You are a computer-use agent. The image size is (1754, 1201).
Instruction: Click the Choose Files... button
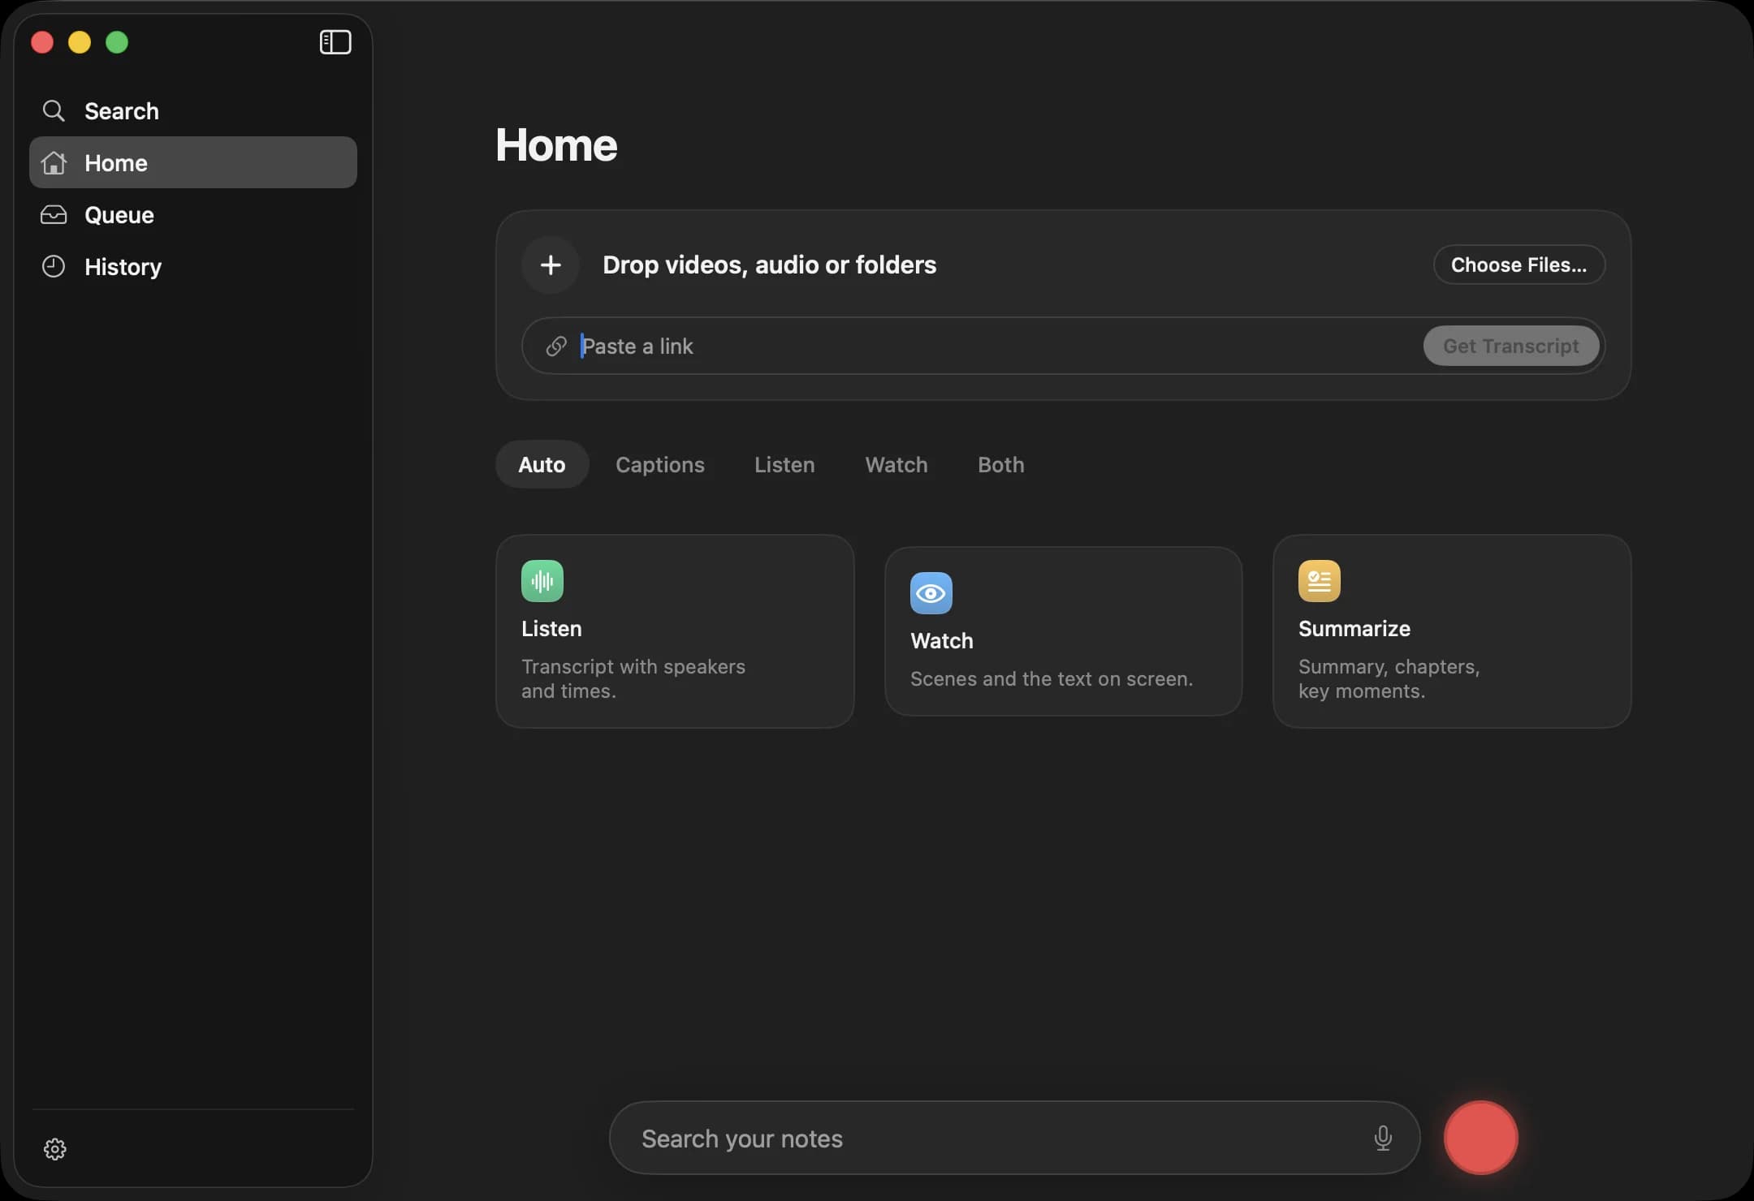click(1519, 265)
